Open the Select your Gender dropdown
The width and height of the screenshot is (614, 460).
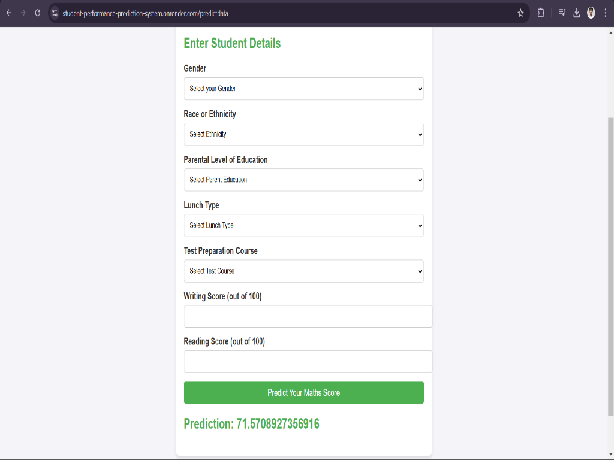[x=304, y=89]
